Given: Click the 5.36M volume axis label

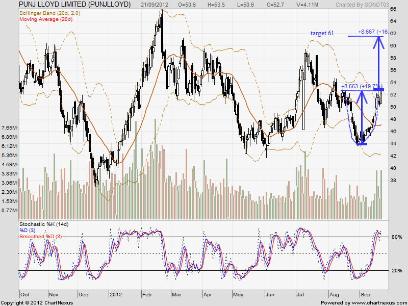Looking at the screenshot, I should click(9, 156).
